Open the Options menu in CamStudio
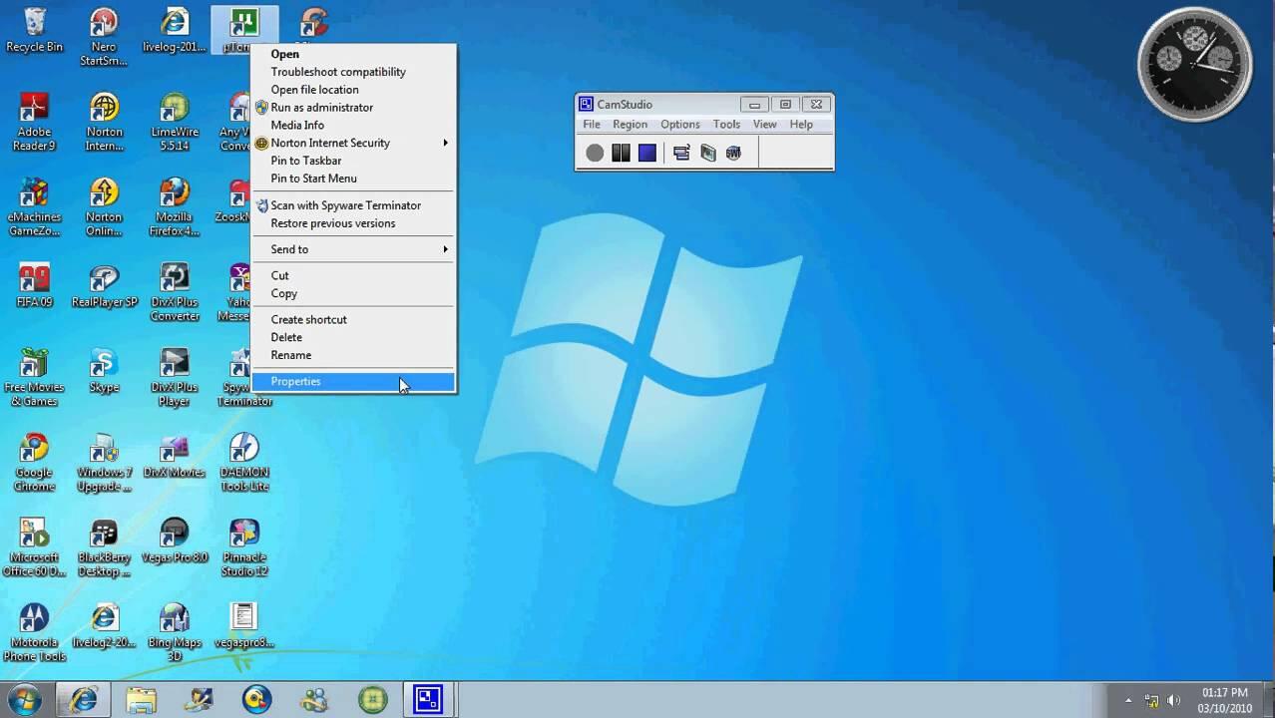This screenshot has height=718, width=1275. pyautogui.click(x=679, y=125)
